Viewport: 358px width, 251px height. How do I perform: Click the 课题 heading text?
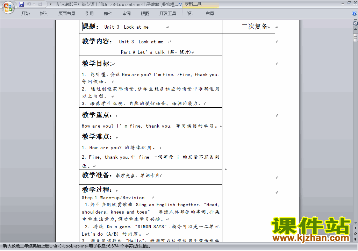pyautogui.click(x=90, y=27)
